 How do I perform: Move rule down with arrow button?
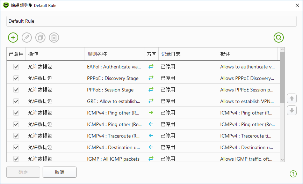[292, 111]
